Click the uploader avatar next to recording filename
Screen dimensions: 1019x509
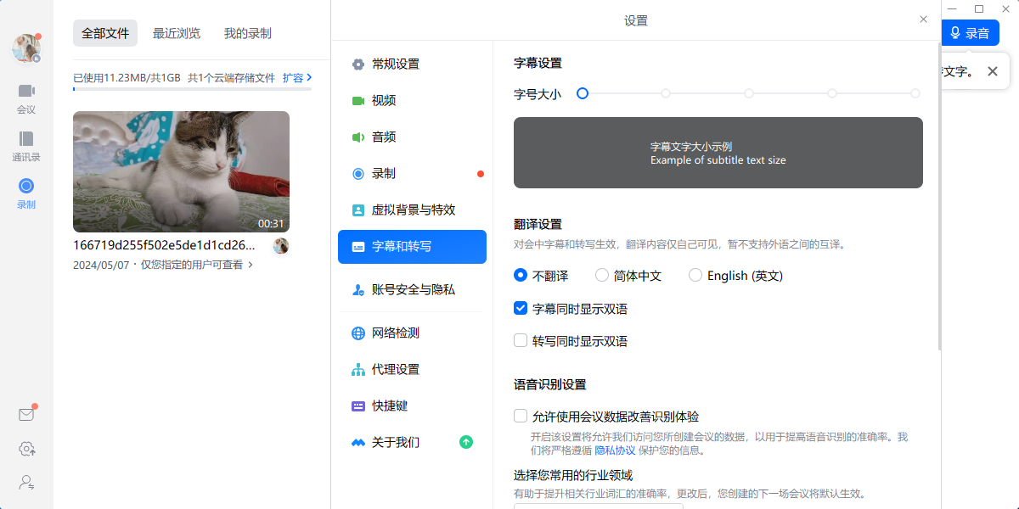point(280,246)
